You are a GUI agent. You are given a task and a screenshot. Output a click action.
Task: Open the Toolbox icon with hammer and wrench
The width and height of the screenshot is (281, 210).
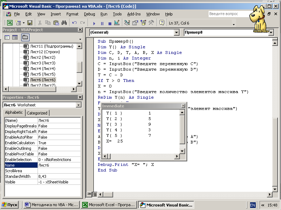(x=151, y=23)
